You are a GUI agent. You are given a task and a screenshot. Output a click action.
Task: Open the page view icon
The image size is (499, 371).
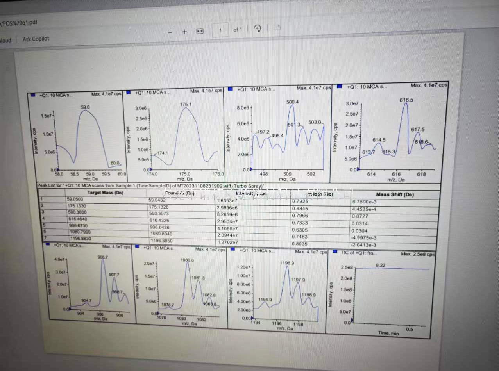(277, 27)
